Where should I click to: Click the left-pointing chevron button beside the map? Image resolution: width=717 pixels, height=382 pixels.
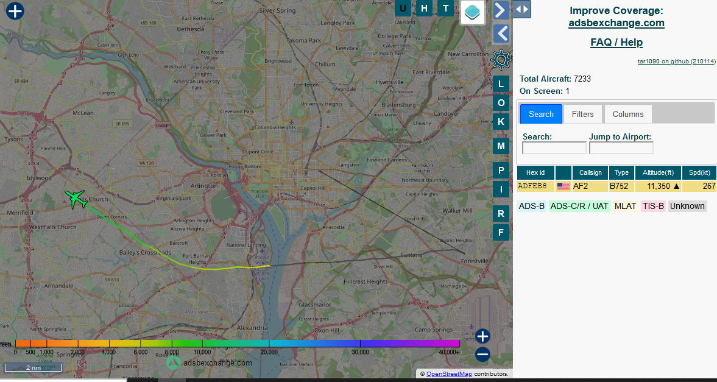(501, 34)
